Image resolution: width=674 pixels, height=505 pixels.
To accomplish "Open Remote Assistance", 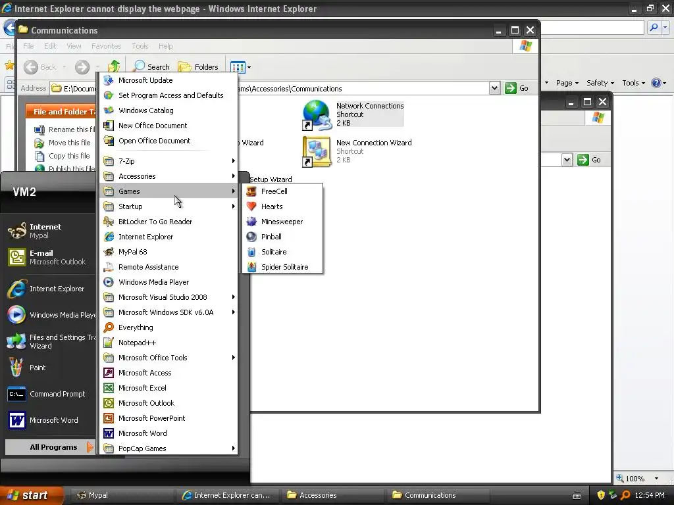I will click(x=168, y=267).
